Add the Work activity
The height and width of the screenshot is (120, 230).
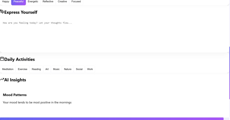pos(90,69)
